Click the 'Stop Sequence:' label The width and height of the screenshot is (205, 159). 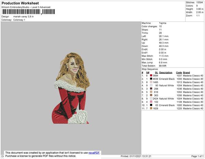pyautogui.click(x=150, y=69)
